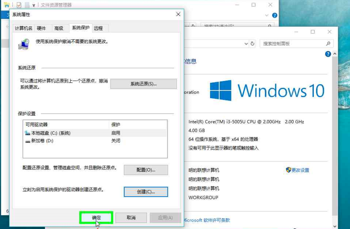Open the 更改设置 link
The image size is (350, 229).
coord(301,170)
